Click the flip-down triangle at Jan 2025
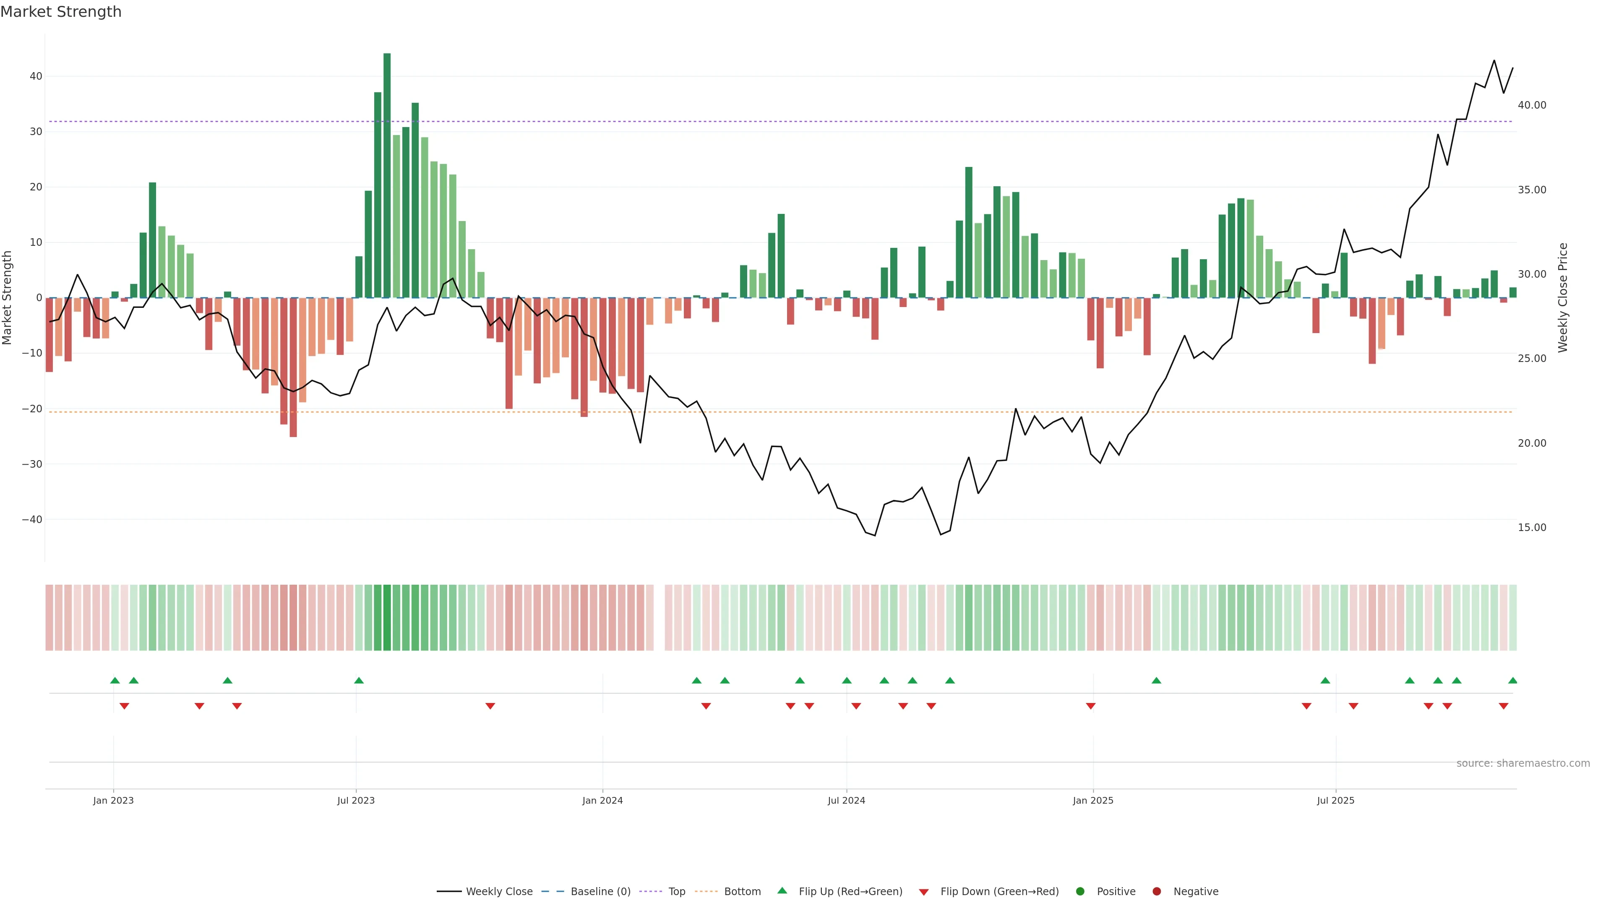This screenshot has width=1611, height=906. (1091, 706)
